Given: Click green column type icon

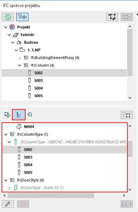Looking at the screenshot, I should click(16, 142).
